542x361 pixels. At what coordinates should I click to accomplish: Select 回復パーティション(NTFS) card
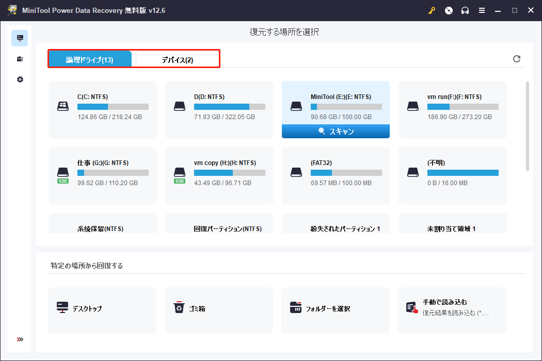point(219,223)
